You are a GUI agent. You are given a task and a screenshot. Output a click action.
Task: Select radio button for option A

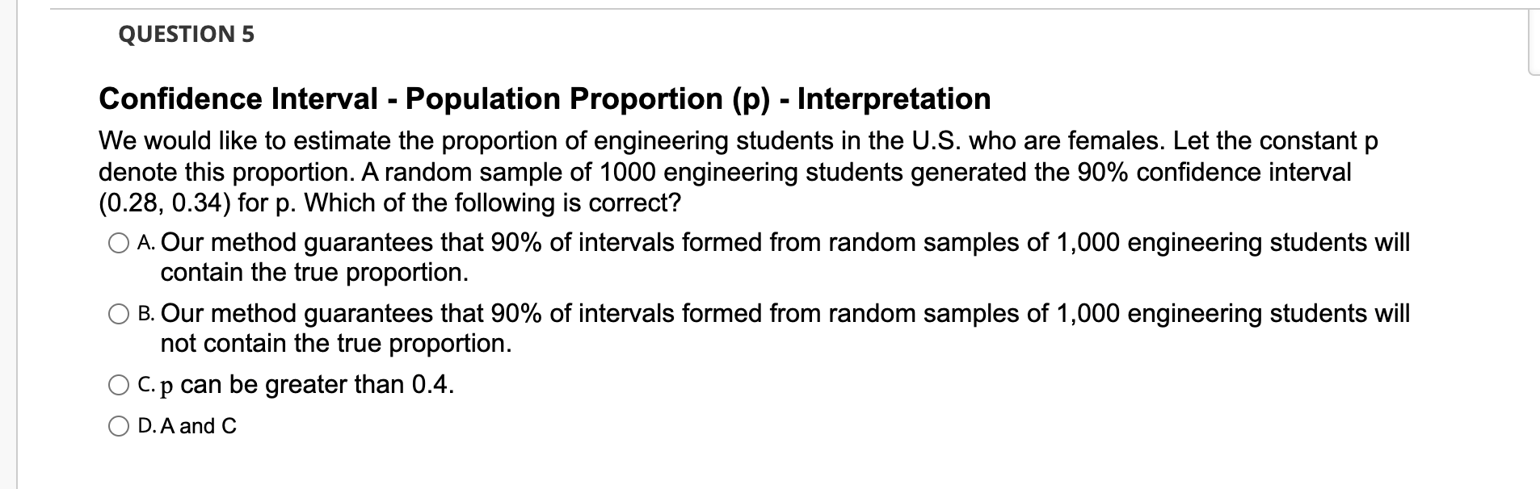(x=118, y=241)
